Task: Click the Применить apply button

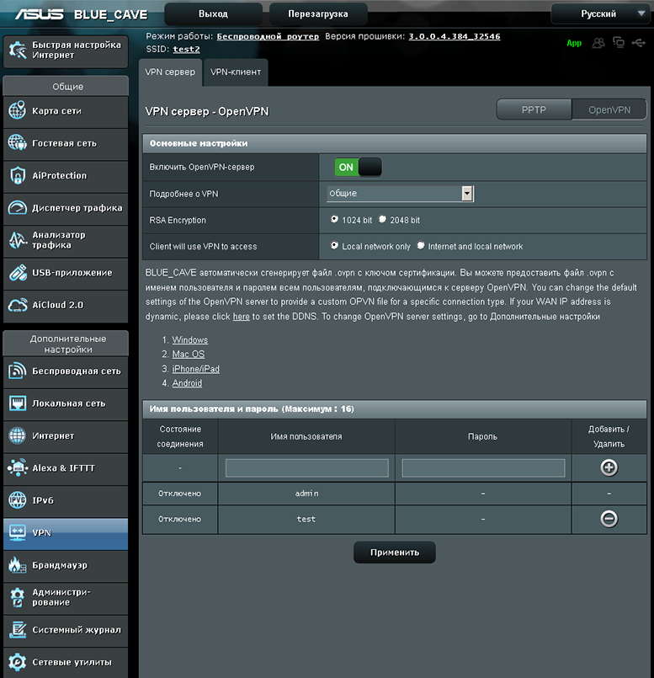Action: pos(394,553)
